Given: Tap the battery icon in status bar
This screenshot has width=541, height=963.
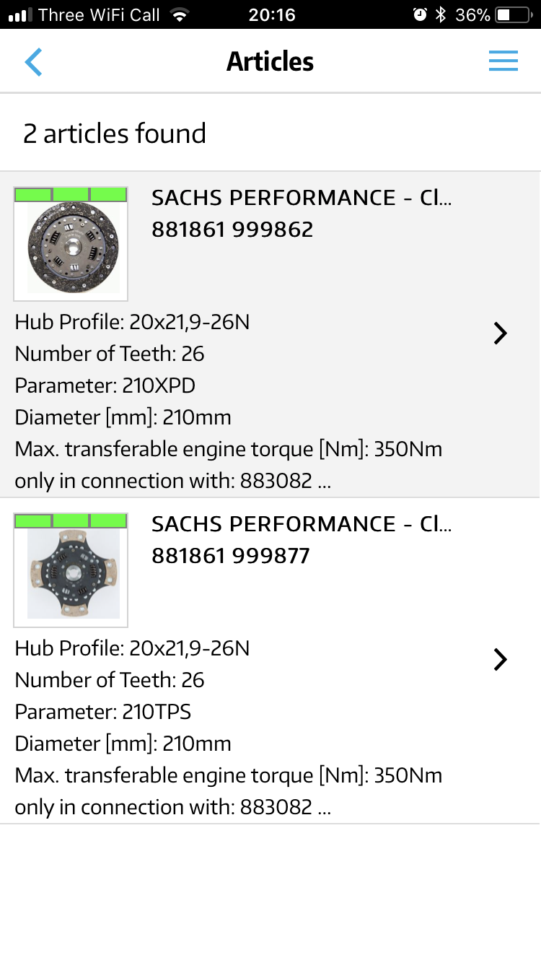Looking at the screenshot, I should click(514, 14).
